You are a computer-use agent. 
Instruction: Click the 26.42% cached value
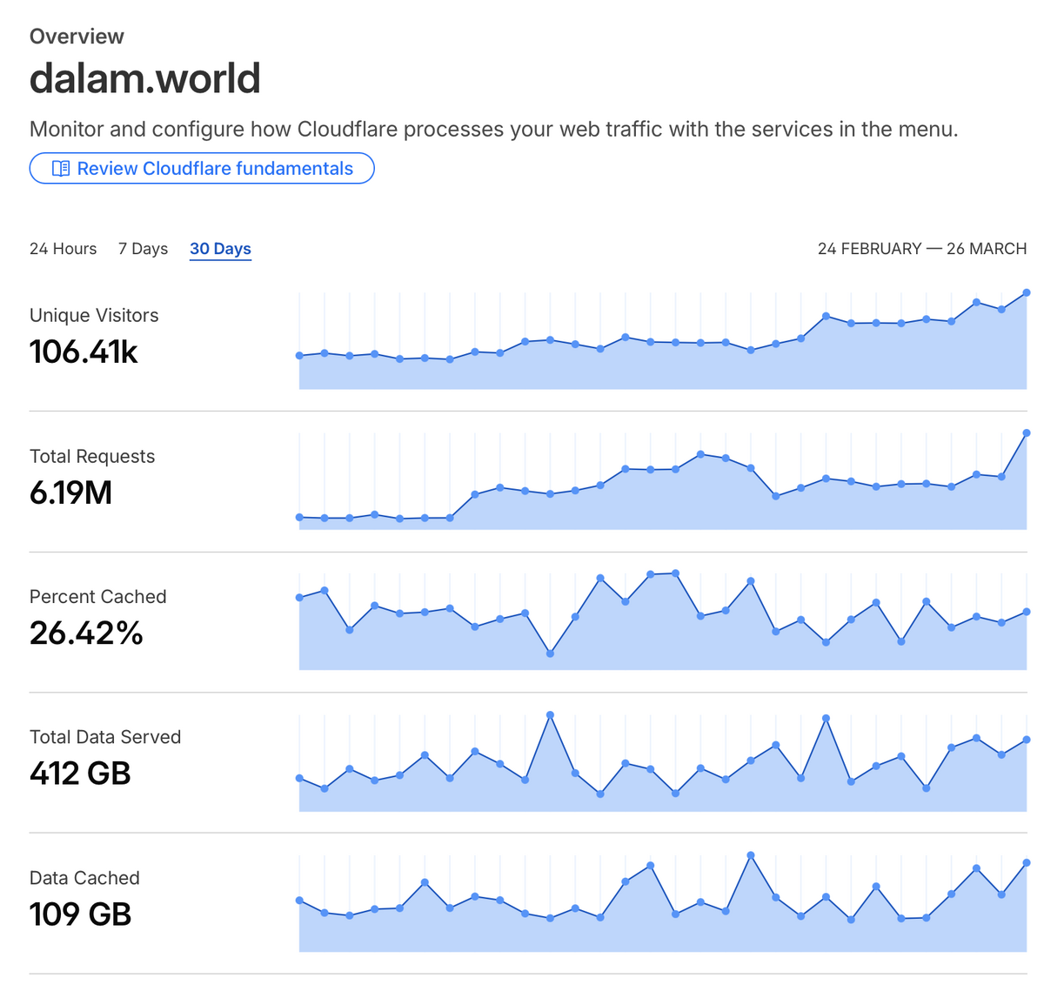[86, 633]
